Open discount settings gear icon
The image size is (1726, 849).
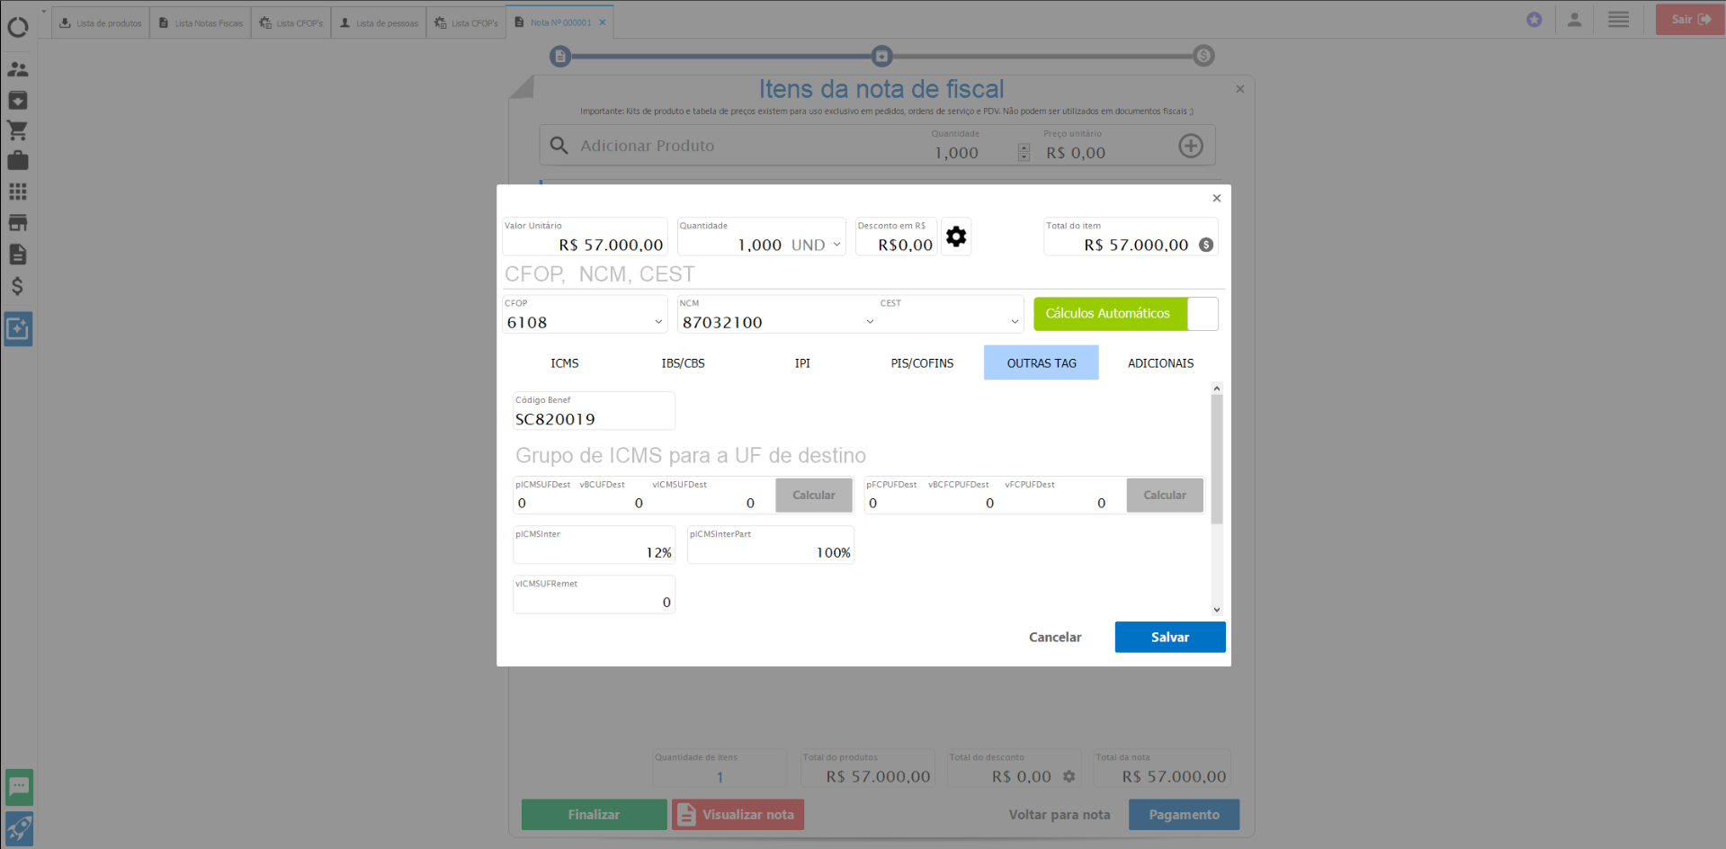[955, 237]
